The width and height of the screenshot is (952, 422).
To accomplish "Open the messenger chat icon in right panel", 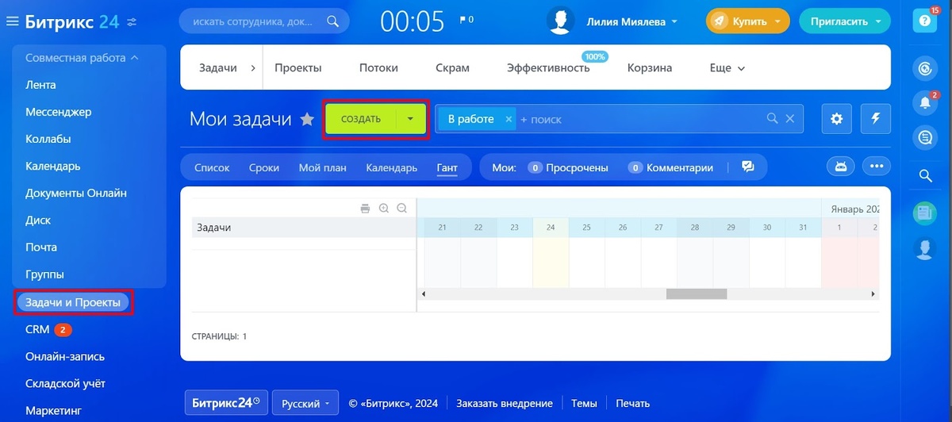I will [x=924, y=137].
